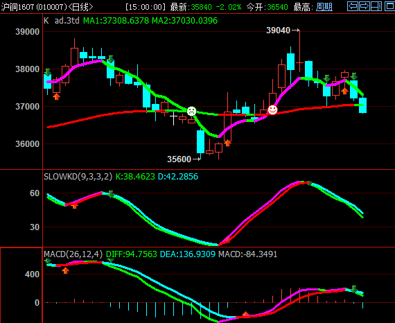Click the MA2:37030.0396 value
This screenshot has width=395, height=323.
(x=184, y=20)
